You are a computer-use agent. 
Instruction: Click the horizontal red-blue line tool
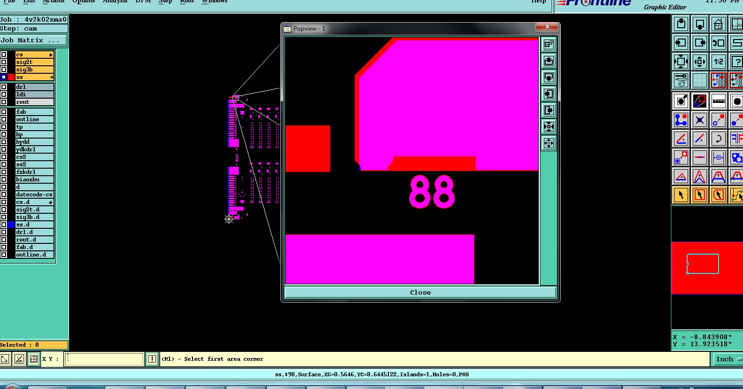click(700, 157)
